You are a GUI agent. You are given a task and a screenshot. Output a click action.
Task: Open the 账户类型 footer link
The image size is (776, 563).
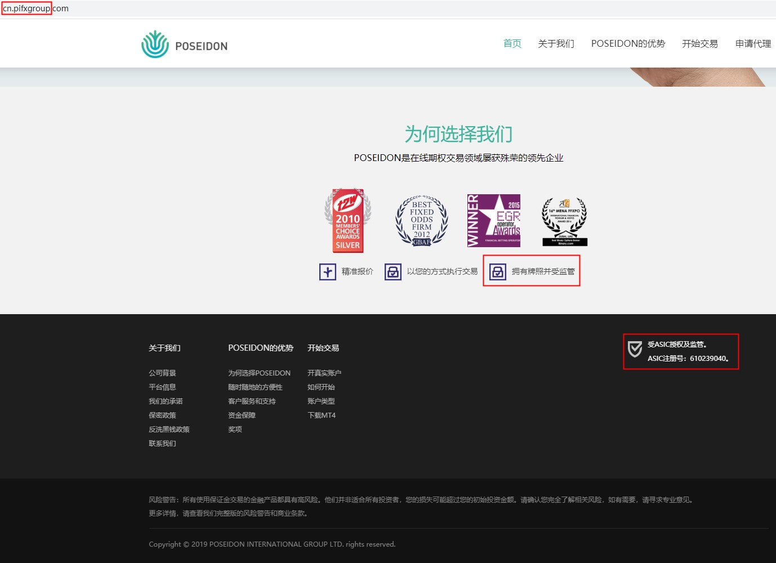tap(321, 401)
